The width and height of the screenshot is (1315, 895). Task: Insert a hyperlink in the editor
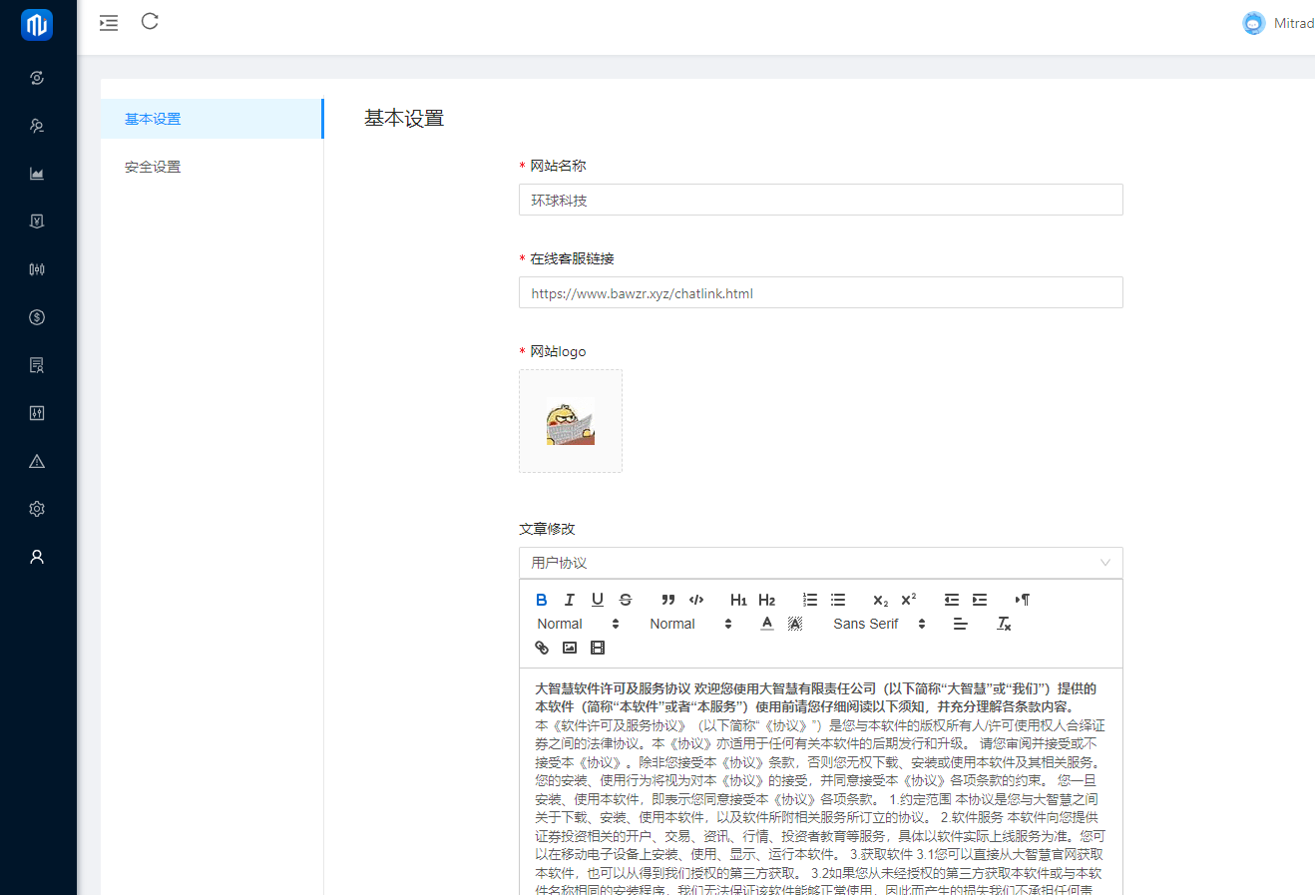542,648
